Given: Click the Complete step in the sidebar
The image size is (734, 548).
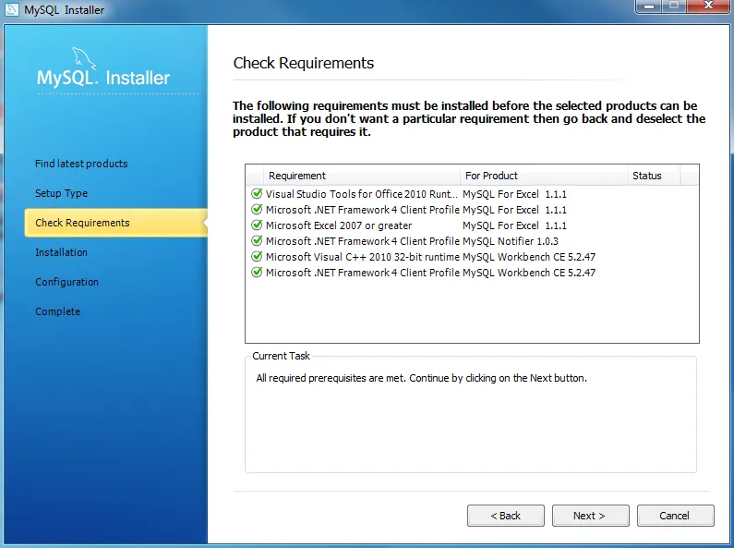Looking at the screenshot, I should click(x=57, y=311).
